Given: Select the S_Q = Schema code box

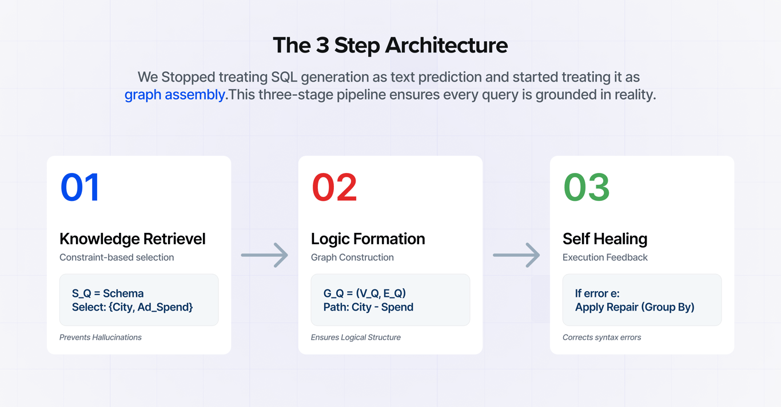Looking at the screenshot, I should point(139,300).
